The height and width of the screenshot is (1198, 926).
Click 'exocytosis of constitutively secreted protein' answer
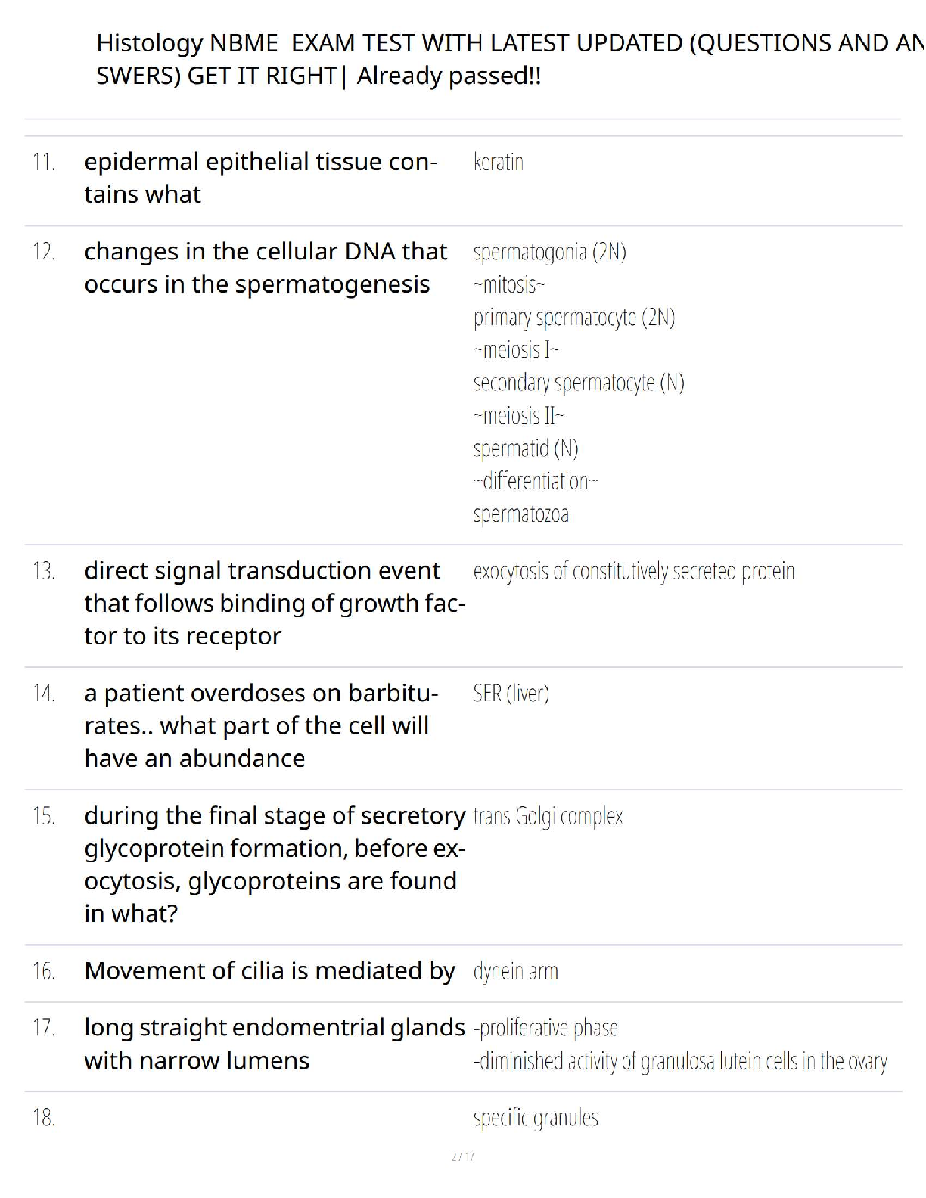coord(634,571)
